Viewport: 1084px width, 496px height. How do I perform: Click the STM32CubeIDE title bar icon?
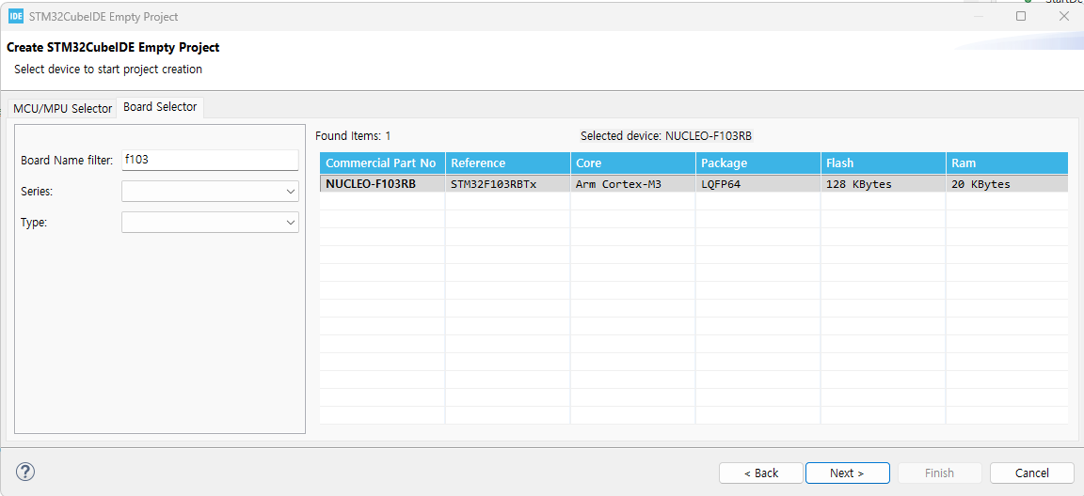16,16
